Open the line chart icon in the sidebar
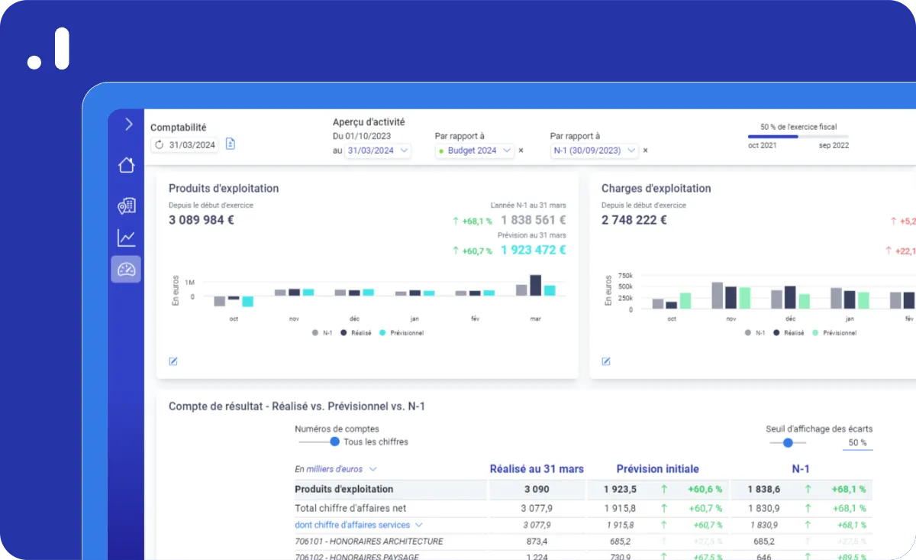 pos(126,238)
